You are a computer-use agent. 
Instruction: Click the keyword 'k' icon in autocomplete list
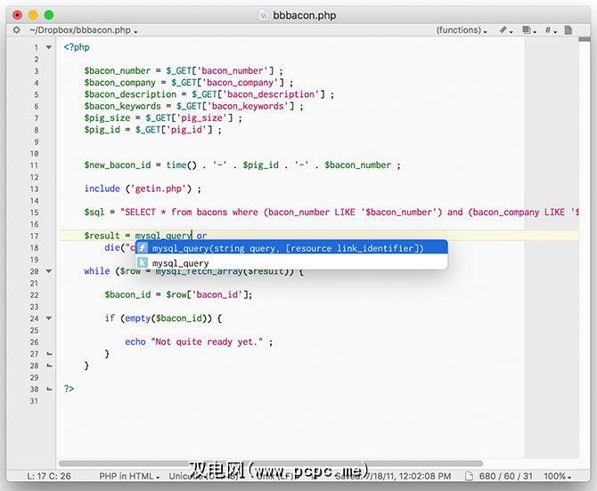tap(142, 262)
